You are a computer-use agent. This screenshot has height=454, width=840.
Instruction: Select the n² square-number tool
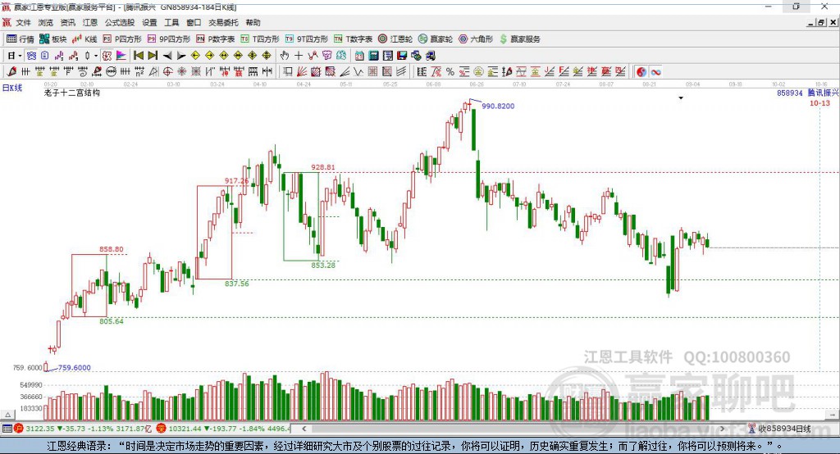click(x=139, y=72)
